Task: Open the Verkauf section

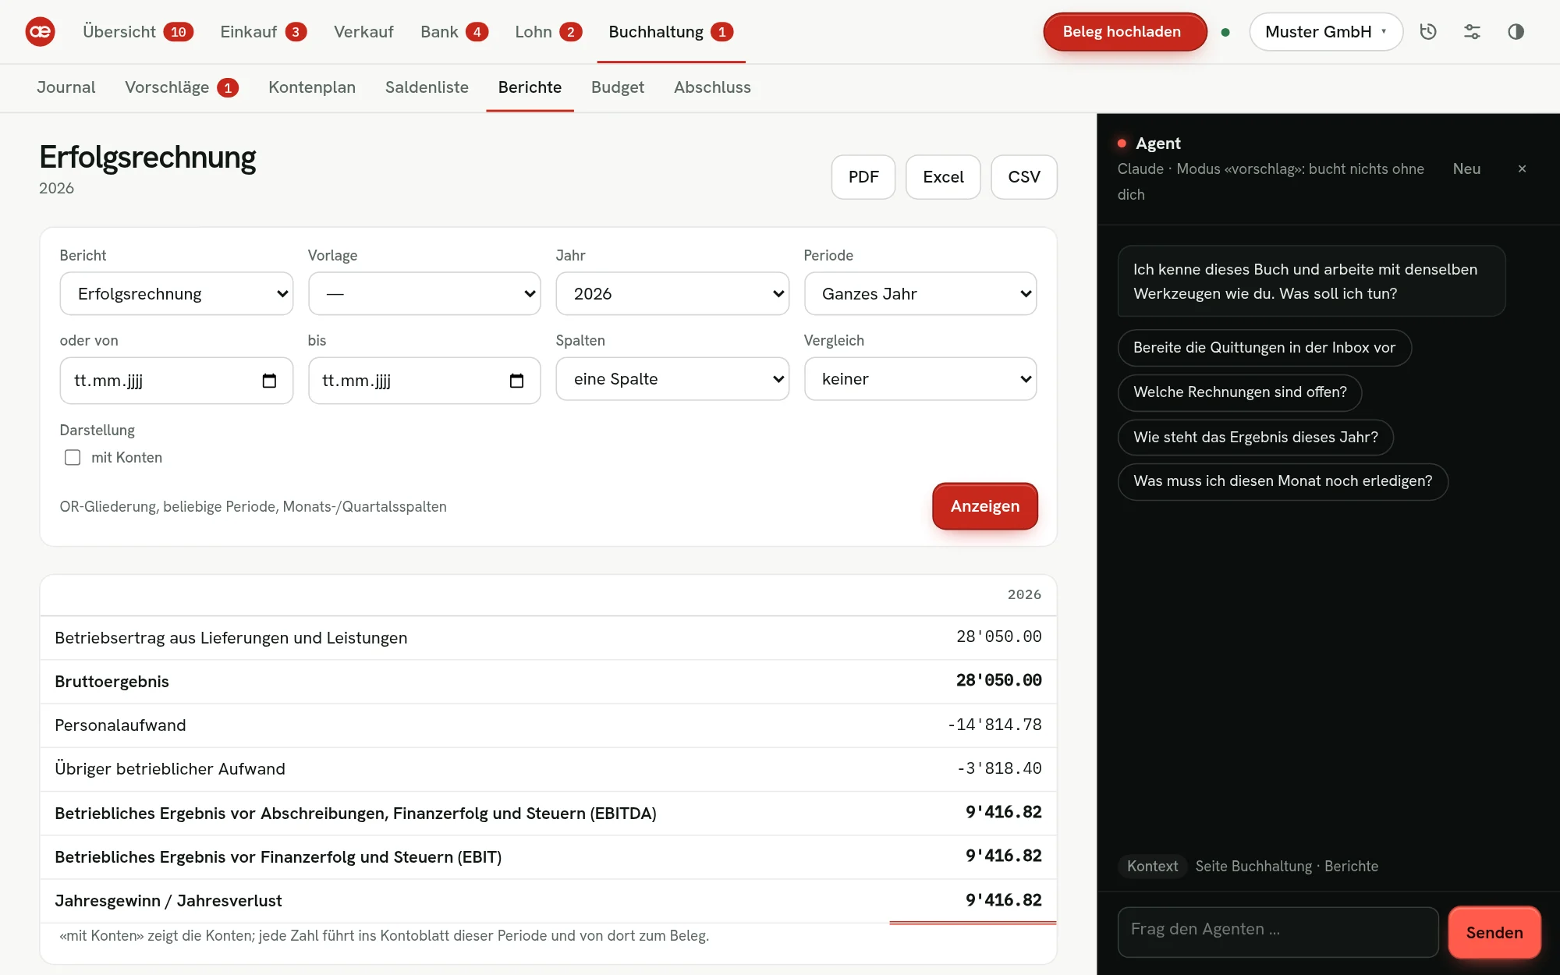Action: pyautogui.click(x=363, y=32)
